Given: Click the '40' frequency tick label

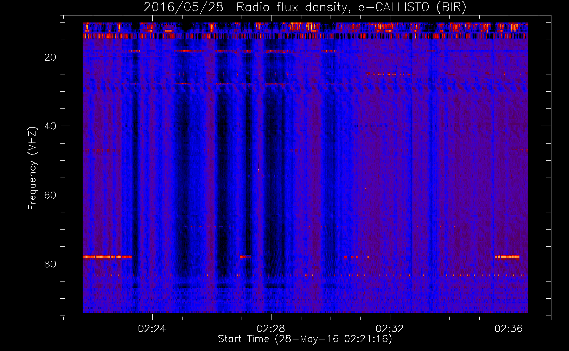Looking at the screenshot, I should click(x=50, y=126).
